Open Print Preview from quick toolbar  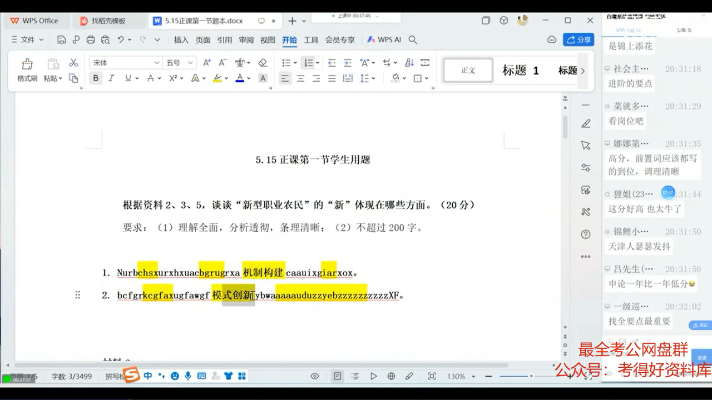[x=106, y=40]
